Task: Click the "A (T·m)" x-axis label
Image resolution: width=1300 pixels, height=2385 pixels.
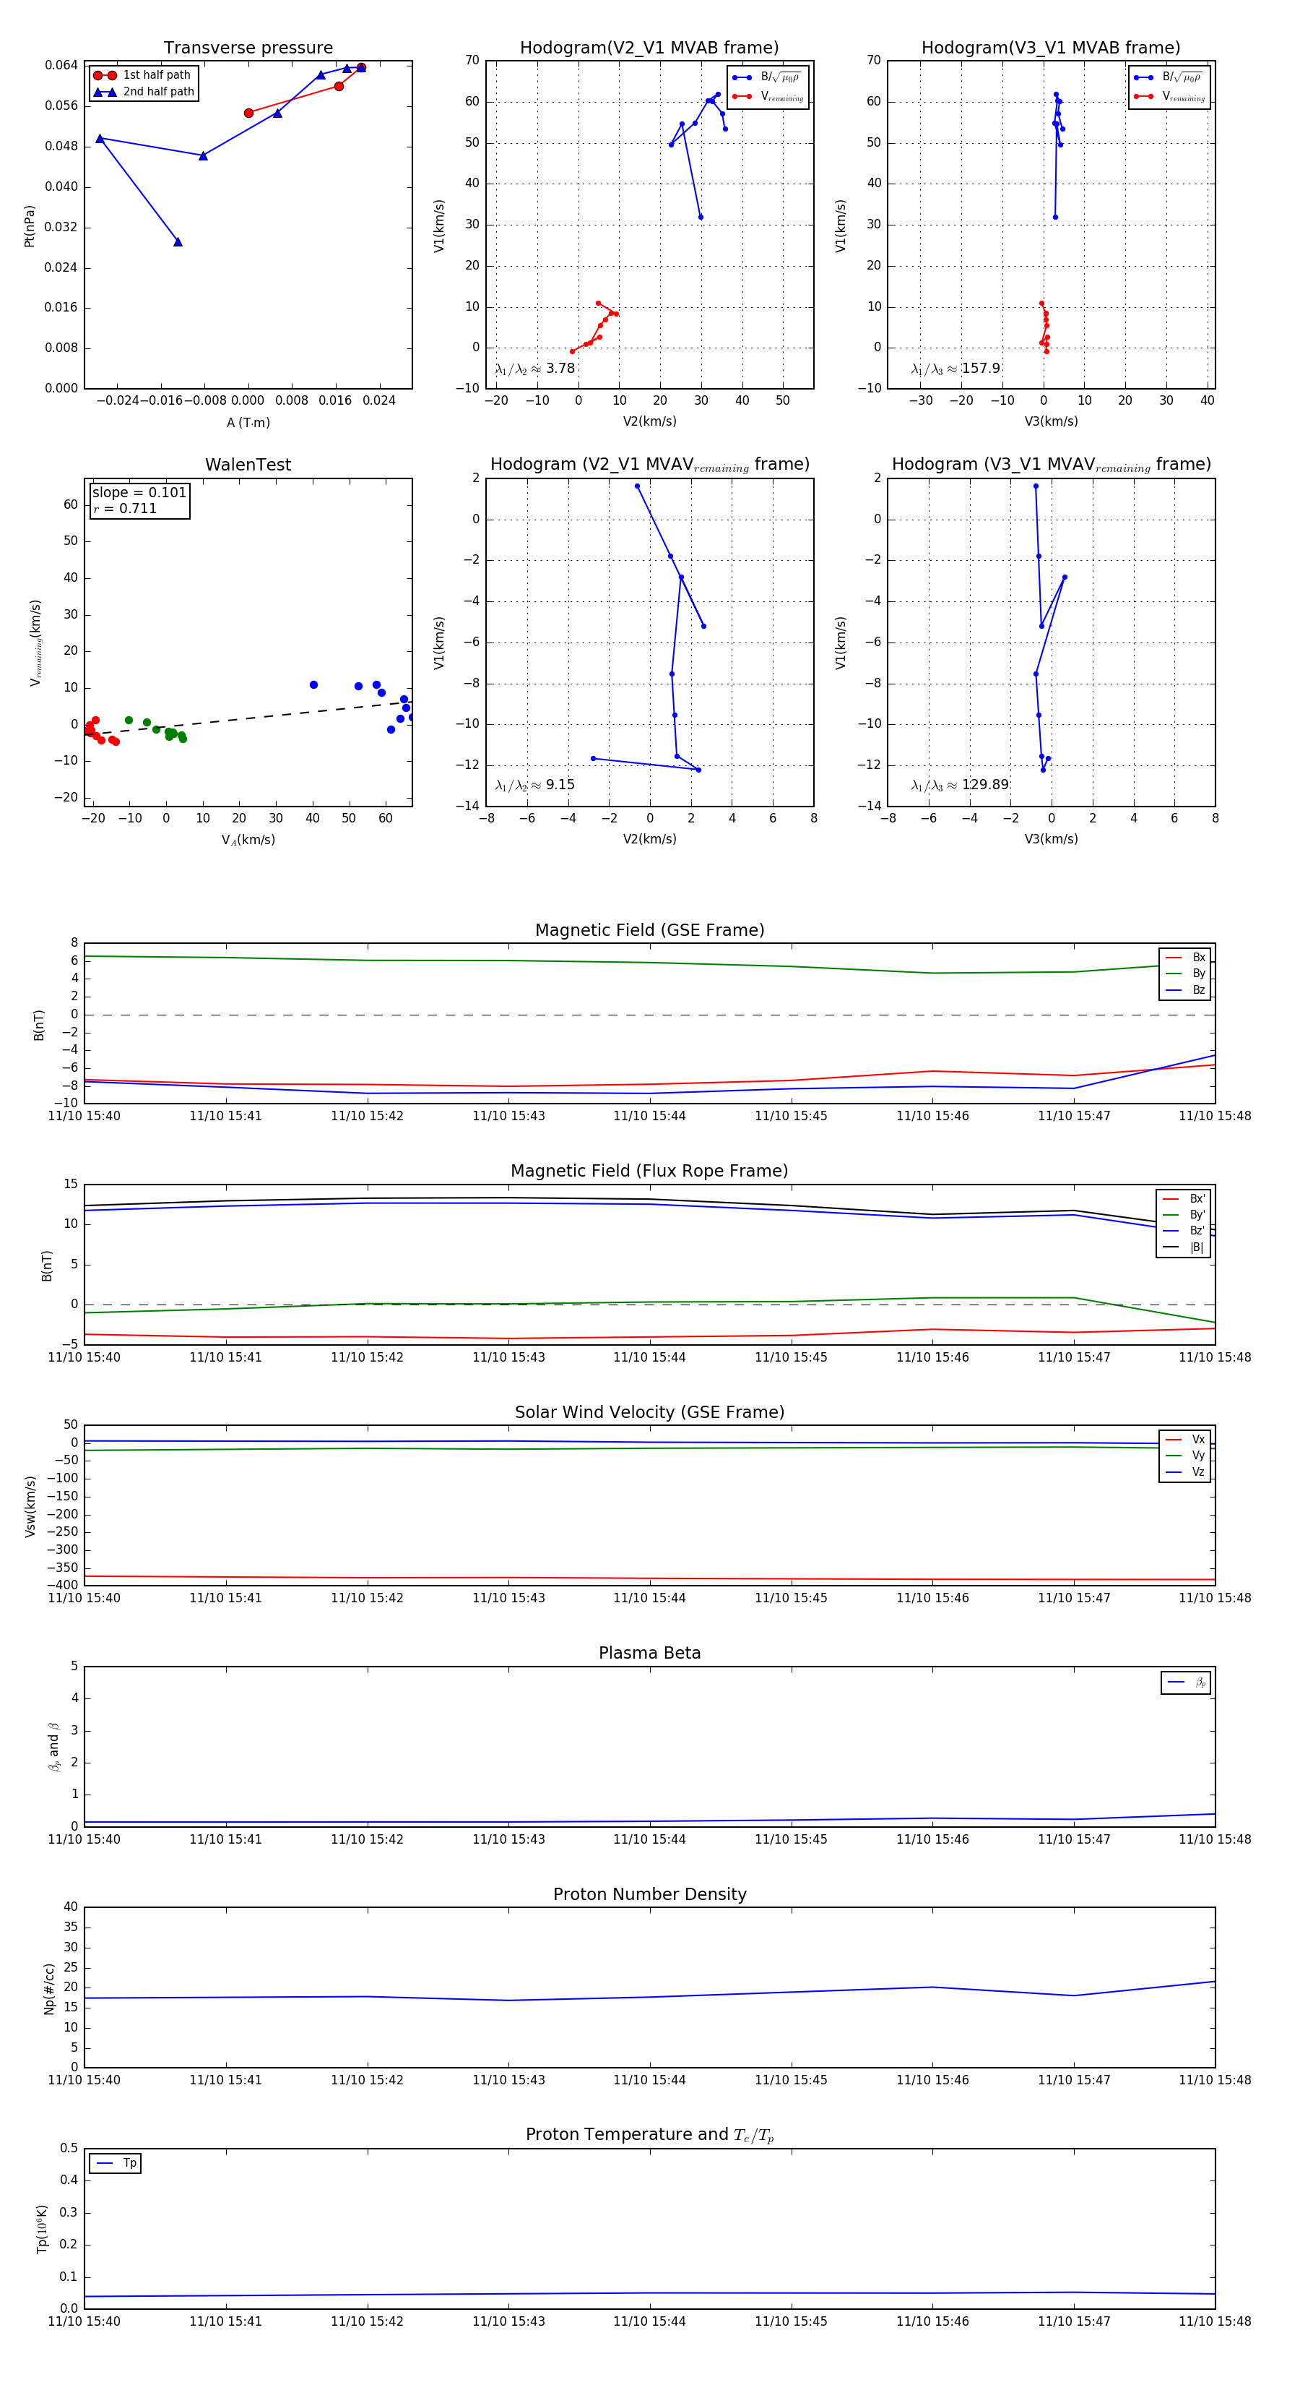Action: (248, 422)
